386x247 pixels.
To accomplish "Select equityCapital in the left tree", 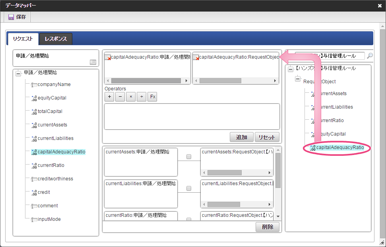I will pos(52,98).
